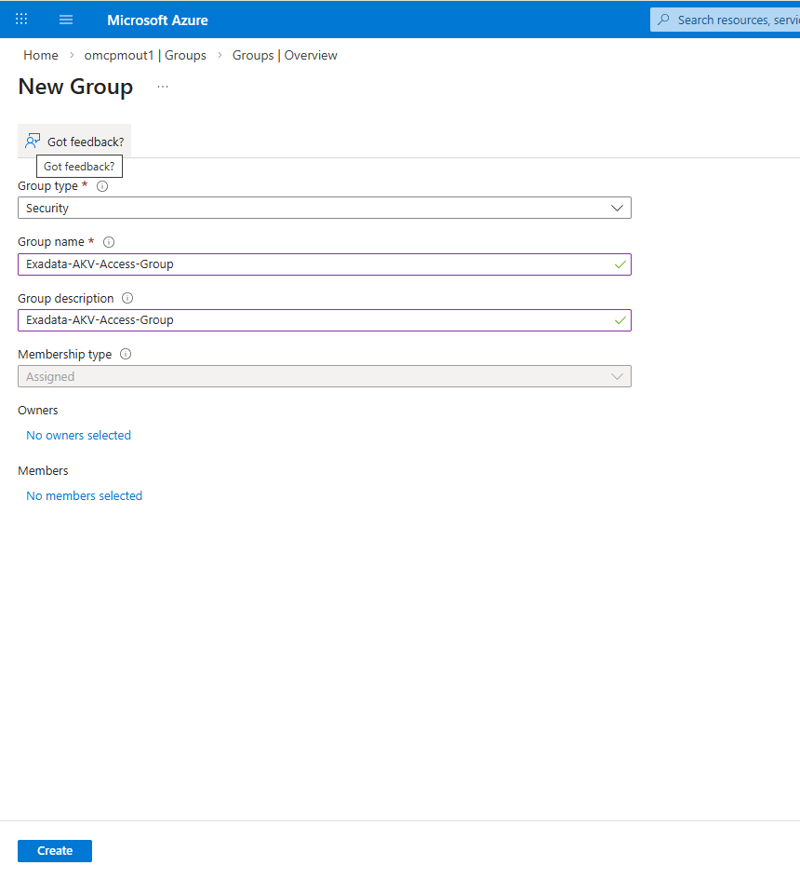Click the Got feedback smiley icon
This screenshot has width=800, height=879.
pos(32,140)
